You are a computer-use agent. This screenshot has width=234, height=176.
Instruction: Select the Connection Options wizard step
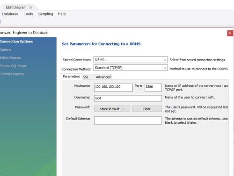tap(16, 42)
